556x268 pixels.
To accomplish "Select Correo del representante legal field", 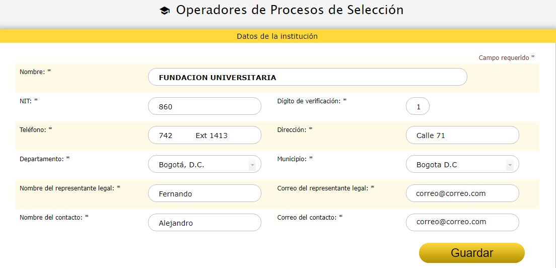I will 462,193.
